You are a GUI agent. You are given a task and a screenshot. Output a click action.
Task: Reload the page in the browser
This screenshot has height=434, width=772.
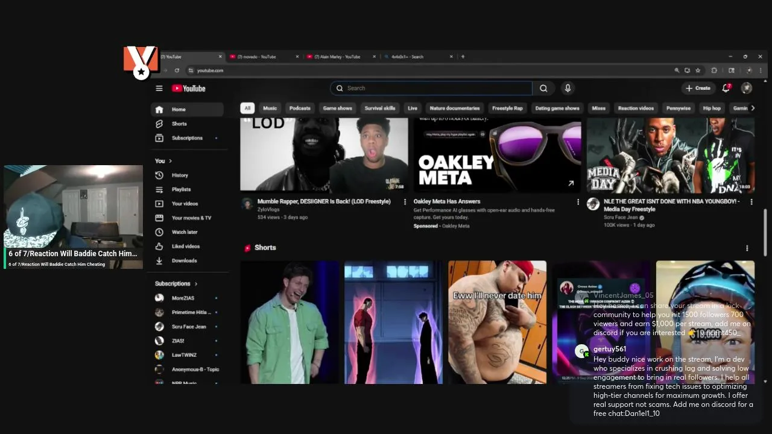click(x=177, y=71)
